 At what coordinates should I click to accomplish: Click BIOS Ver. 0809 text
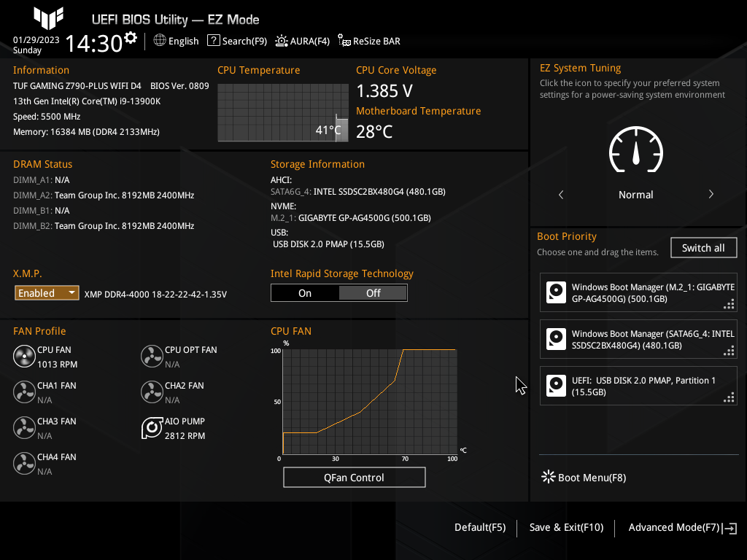(179, 86)
